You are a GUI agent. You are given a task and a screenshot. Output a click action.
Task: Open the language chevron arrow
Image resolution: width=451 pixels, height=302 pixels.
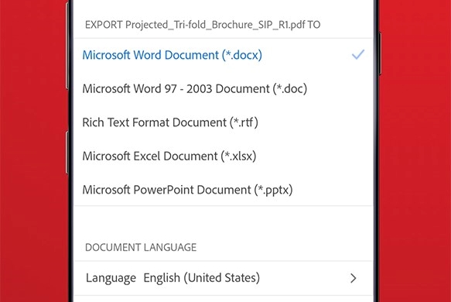click(x=354, y=278)
